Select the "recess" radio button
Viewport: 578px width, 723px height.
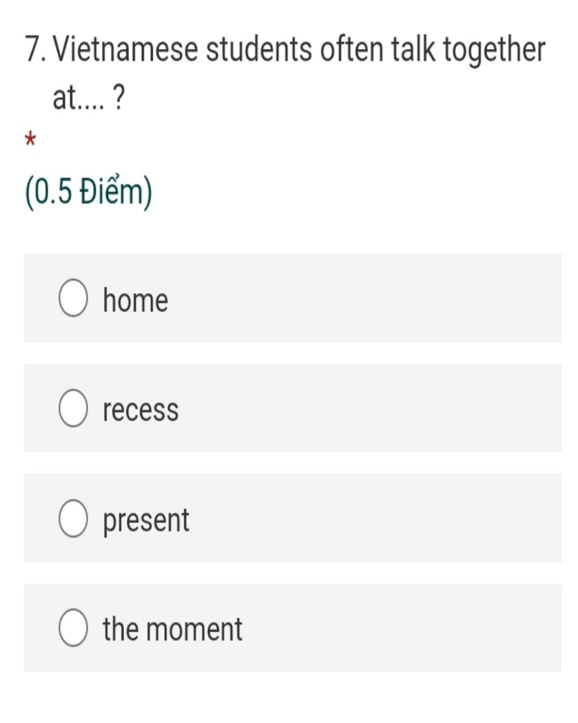pos(73,408)
